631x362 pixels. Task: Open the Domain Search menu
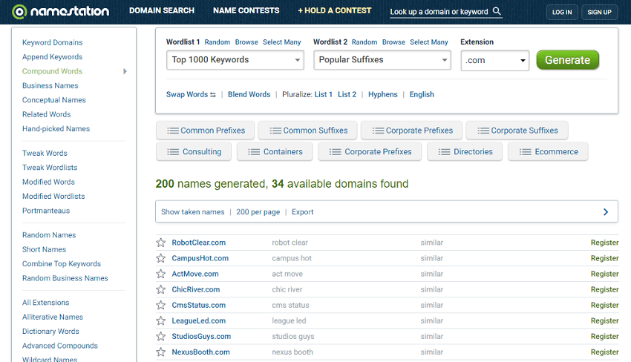tap(162, 10)
